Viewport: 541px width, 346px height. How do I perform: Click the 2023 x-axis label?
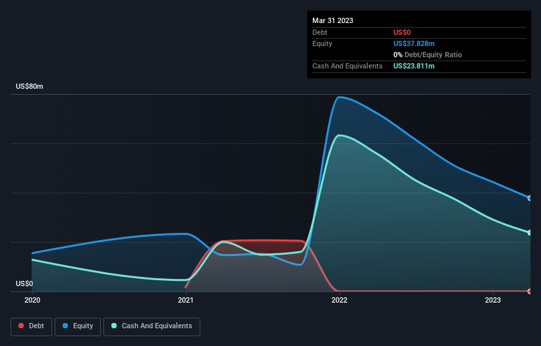tap(493, 300)
